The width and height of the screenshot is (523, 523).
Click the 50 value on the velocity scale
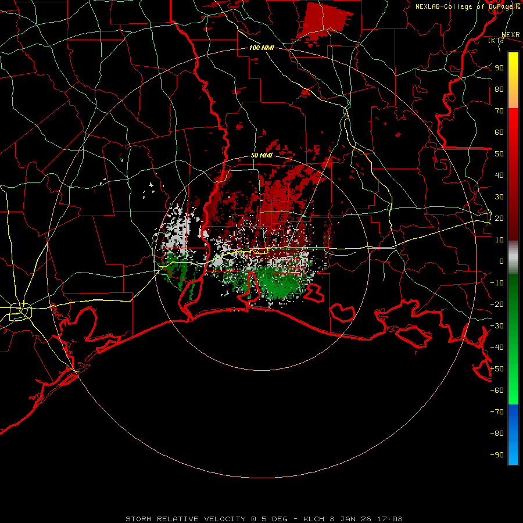pyautogui.click(x=499, y=154)
